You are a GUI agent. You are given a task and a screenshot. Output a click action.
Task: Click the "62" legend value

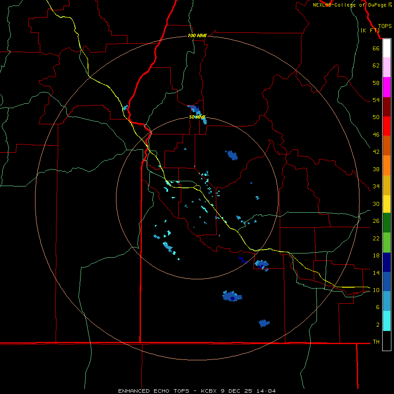pyautogui.click(x=376, y=66)
